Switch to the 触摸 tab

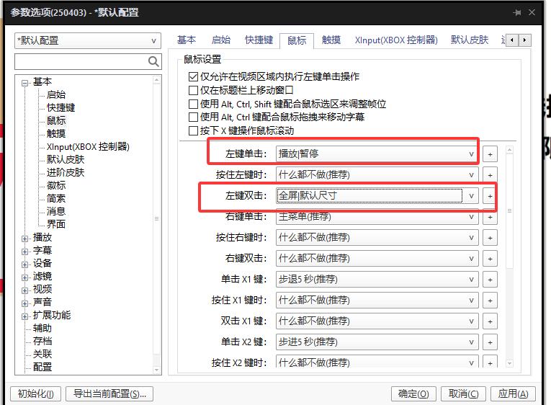point(331,40)
